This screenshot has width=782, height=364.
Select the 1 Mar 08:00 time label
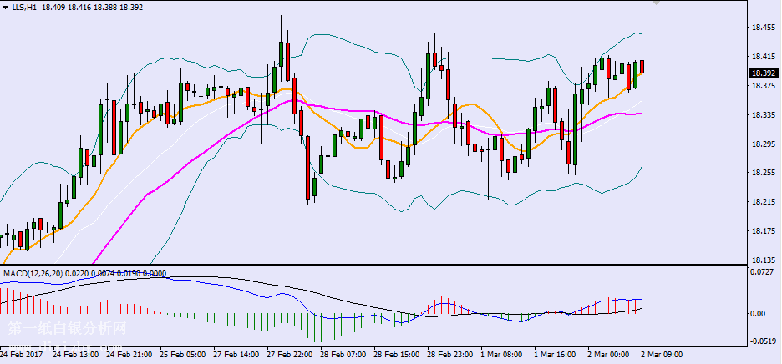click(x=503, y=355)
